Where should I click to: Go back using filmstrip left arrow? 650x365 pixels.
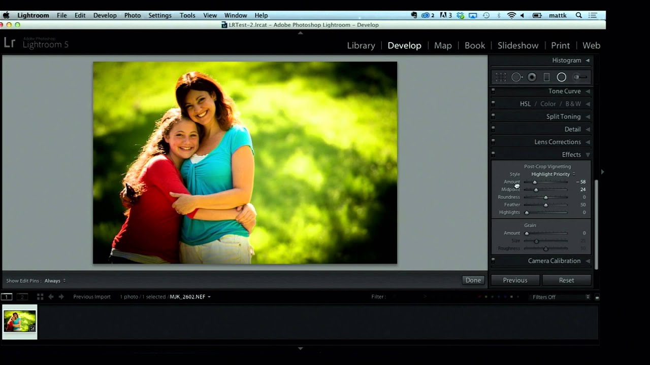[x=51, y=297]
